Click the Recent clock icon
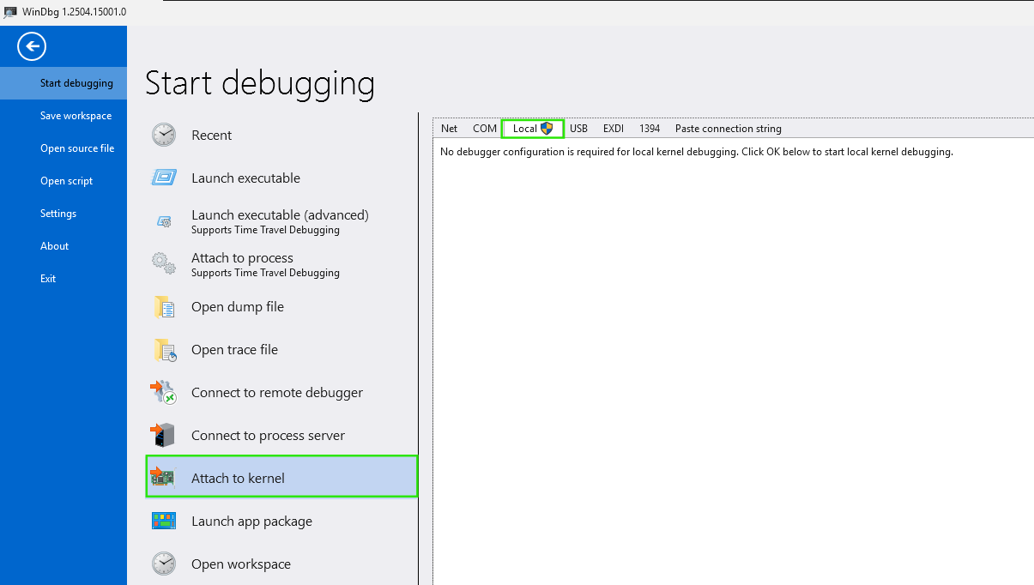This screenshot has height=585, width=1034. (164, 135)
